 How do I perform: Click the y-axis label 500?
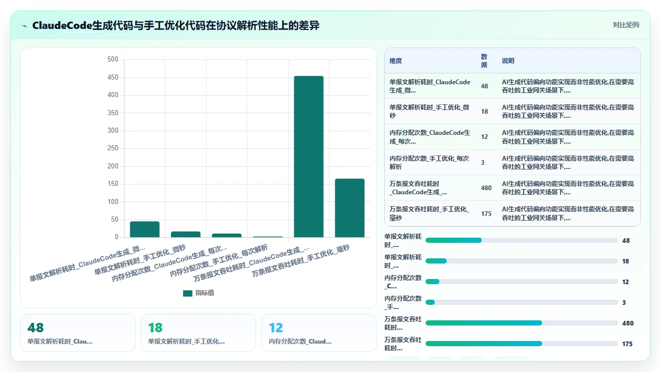coord(113,59)
